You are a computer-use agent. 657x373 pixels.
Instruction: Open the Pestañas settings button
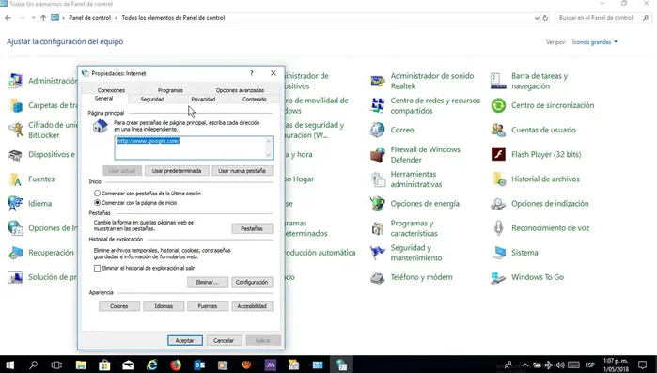click(252, 228)
